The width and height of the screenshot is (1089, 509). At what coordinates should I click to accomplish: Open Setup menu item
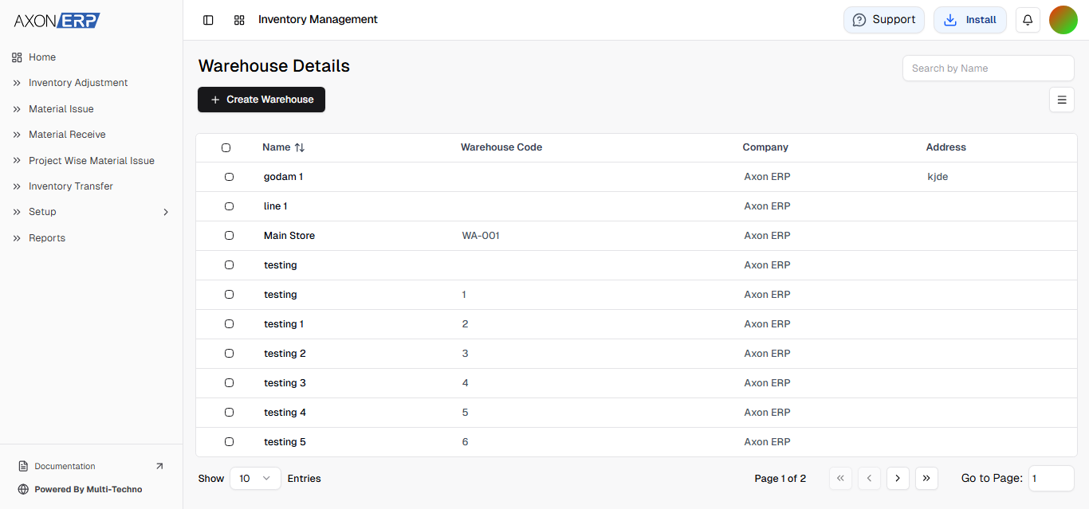pos(42,212)
